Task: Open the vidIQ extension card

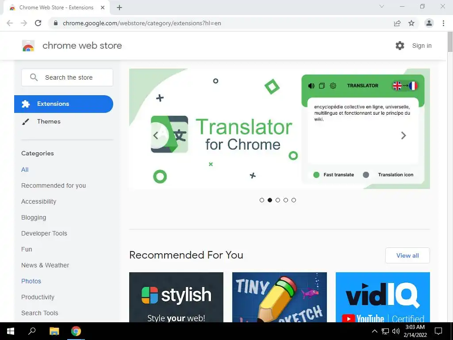Action: point(383,297)
